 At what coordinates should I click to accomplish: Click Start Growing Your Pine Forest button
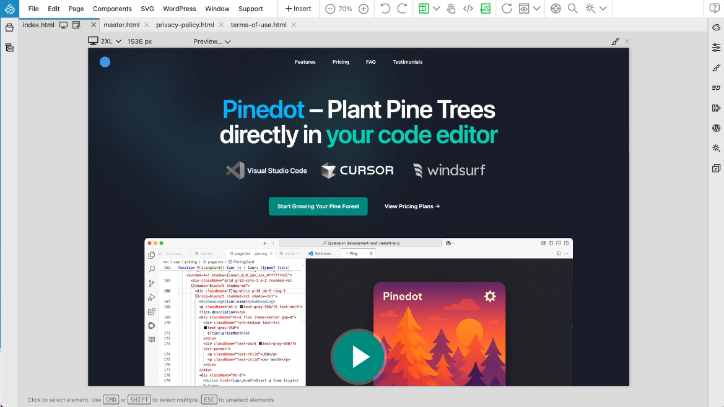coord(318,206)
